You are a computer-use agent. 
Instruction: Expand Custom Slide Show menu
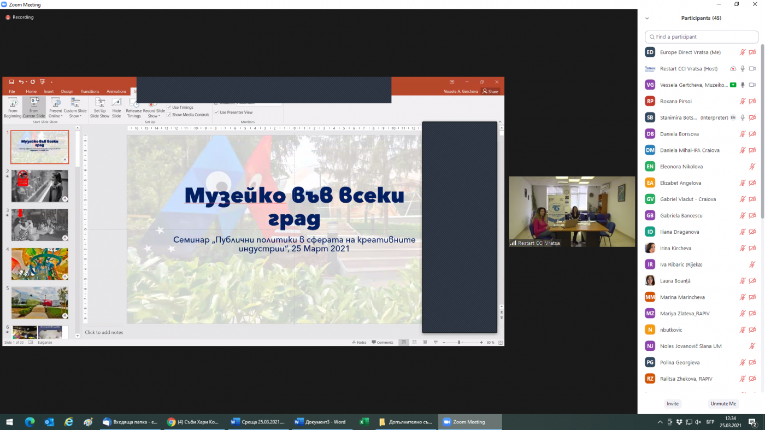point(75,108)
